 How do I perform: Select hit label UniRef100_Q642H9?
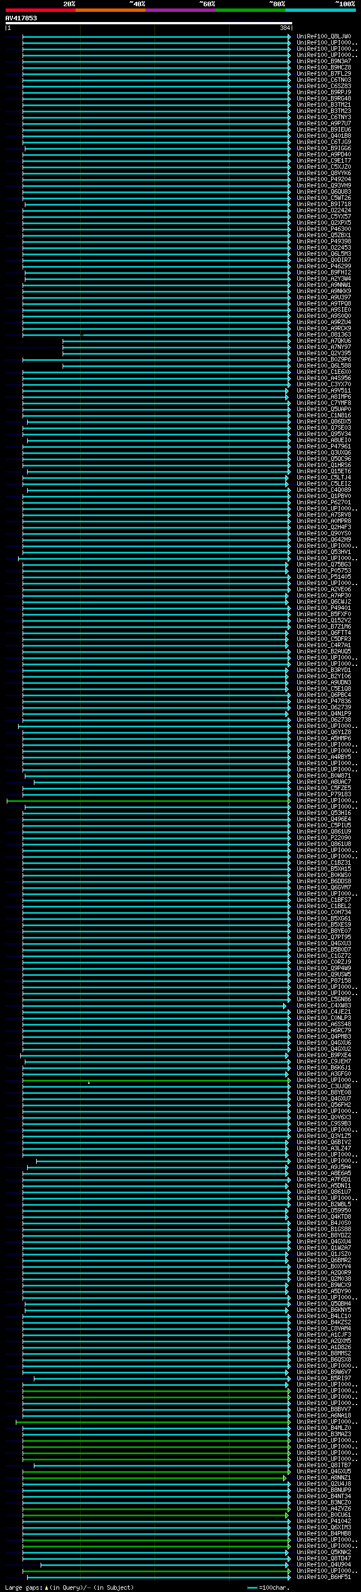(324, 539)
